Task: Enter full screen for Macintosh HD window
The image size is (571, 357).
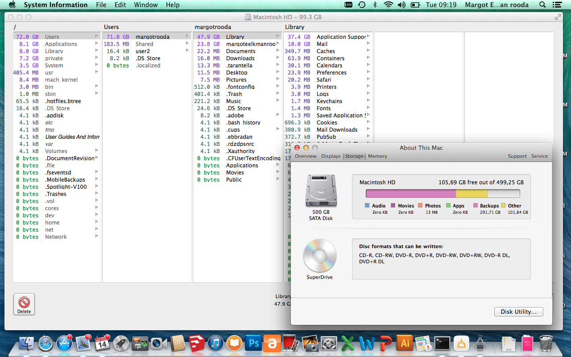Action: point(558,17)
